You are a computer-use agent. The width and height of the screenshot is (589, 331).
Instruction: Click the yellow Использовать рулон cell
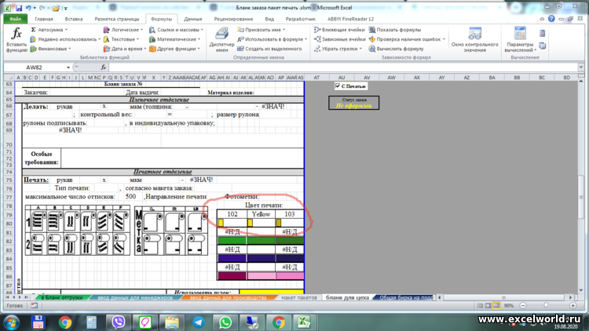click(x=271, y=292)
